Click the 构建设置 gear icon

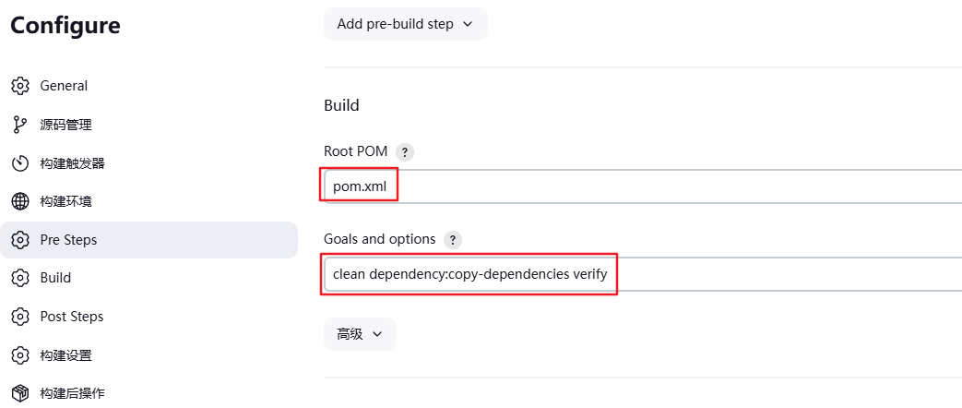tap(20, 355)
